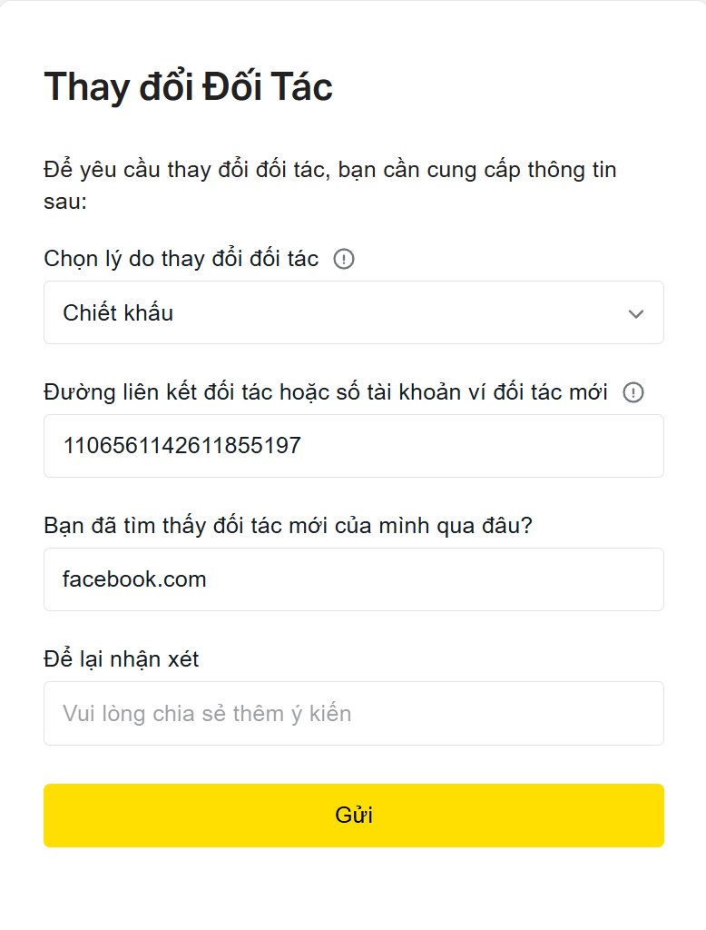Click the "Thay đổi Đối Tác" heading
Viewport: 706px width, 930px height.
coord(188,87)
